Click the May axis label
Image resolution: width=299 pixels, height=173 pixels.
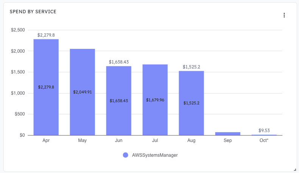click(83, 140)
